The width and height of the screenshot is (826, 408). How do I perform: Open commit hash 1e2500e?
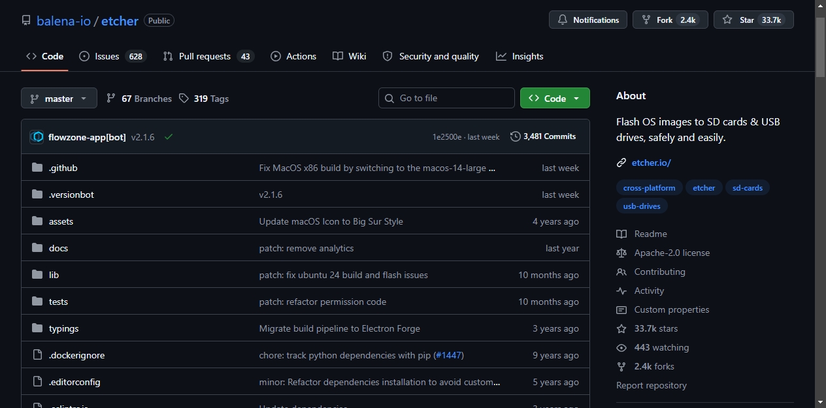point(447,137)
